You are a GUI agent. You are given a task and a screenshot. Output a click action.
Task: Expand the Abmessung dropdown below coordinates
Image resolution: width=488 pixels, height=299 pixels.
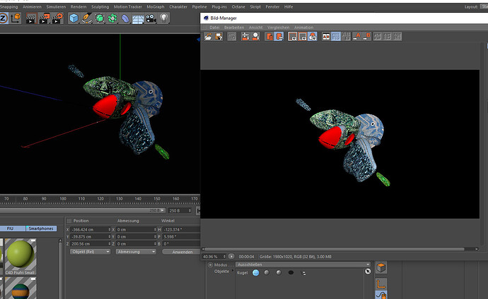coord(136,252)
